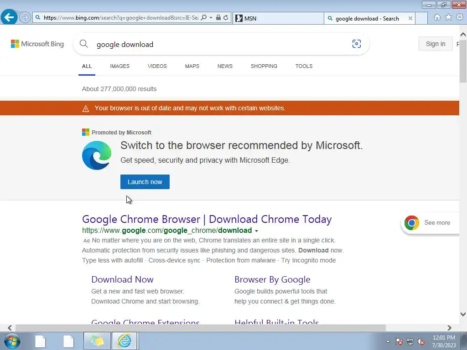This screenshot has height=350, width=467.
Task: Open the first blank document taskbar icon
Action: coord(40,341)
